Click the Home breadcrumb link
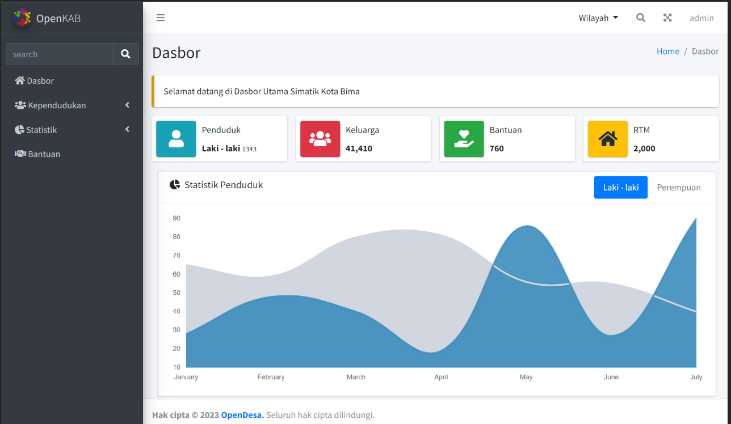This screenshot has width=731, height=424. pyautogui.click(x=668, y=51)
